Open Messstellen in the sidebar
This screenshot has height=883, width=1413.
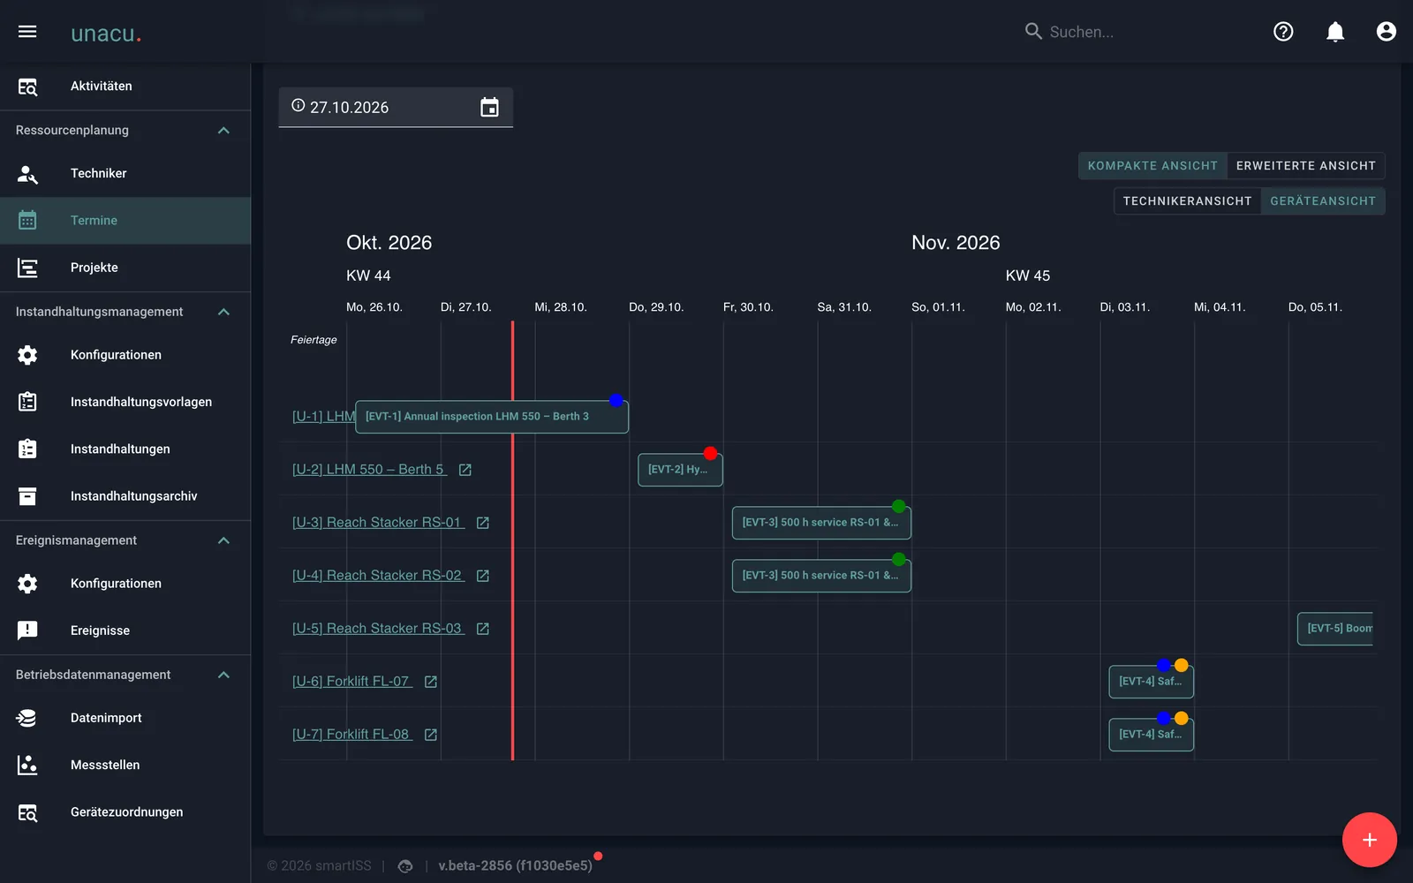[125, 765]
